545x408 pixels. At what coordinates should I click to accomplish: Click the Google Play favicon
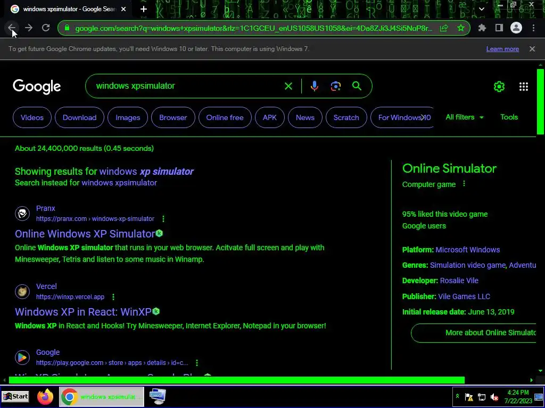22,358
